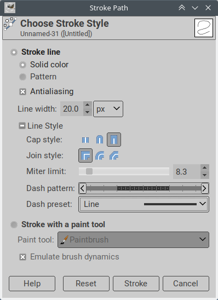Image resolution: width=218 pixels, height=300 pixels.
Task: Select the Pattern radio button
Action: click(x=23, y=77)
